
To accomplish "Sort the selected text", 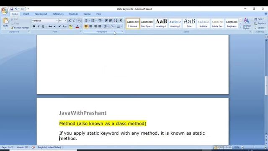I will [116, 21].
